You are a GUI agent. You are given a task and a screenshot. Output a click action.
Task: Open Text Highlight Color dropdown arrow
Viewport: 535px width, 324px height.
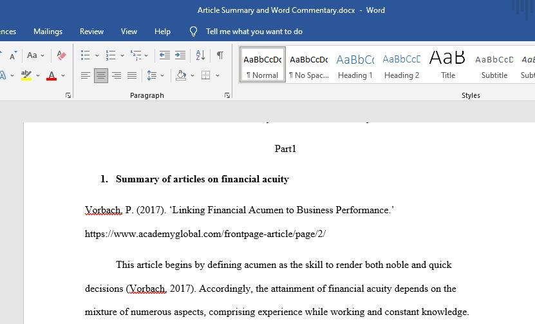tap(38, 75)
